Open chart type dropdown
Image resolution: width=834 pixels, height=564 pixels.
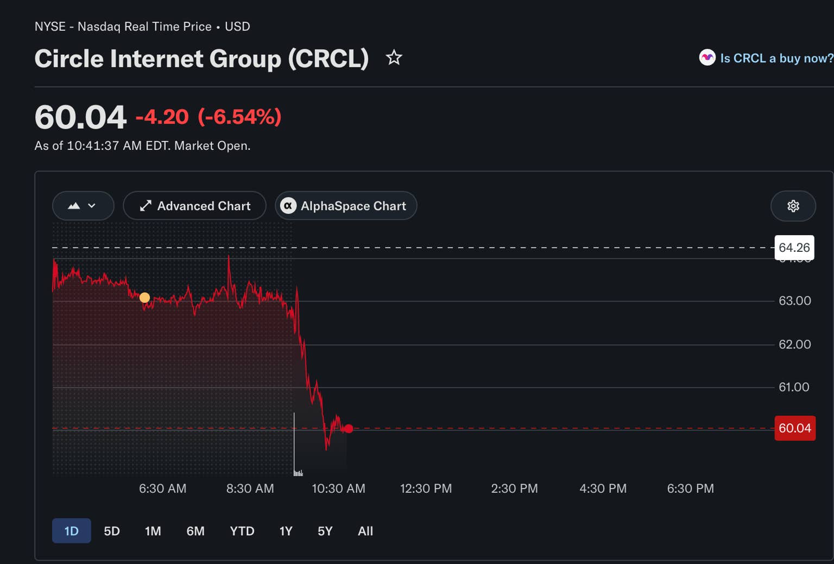[83, 206]
